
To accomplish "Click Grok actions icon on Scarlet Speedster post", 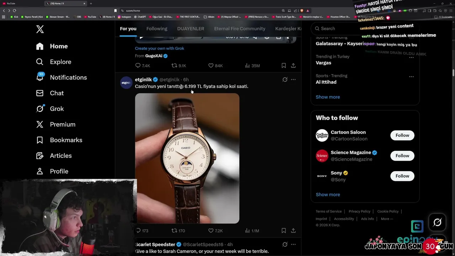I will [285, 245].
